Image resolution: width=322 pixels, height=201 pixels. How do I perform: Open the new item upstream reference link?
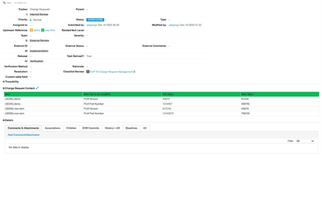[x=50, y=30]
